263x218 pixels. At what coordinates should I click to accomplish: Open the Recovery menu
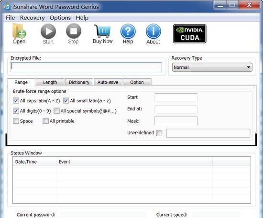tap(33, 18)
